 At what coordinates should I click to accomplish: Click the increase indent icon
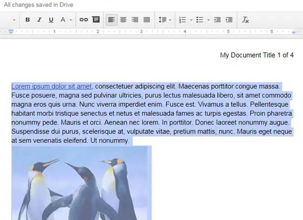coord(229,20)
